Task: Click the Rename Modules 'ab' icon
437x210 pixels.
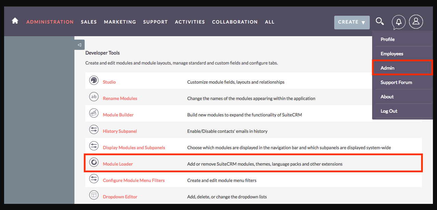Action: [x=94, y=97]
